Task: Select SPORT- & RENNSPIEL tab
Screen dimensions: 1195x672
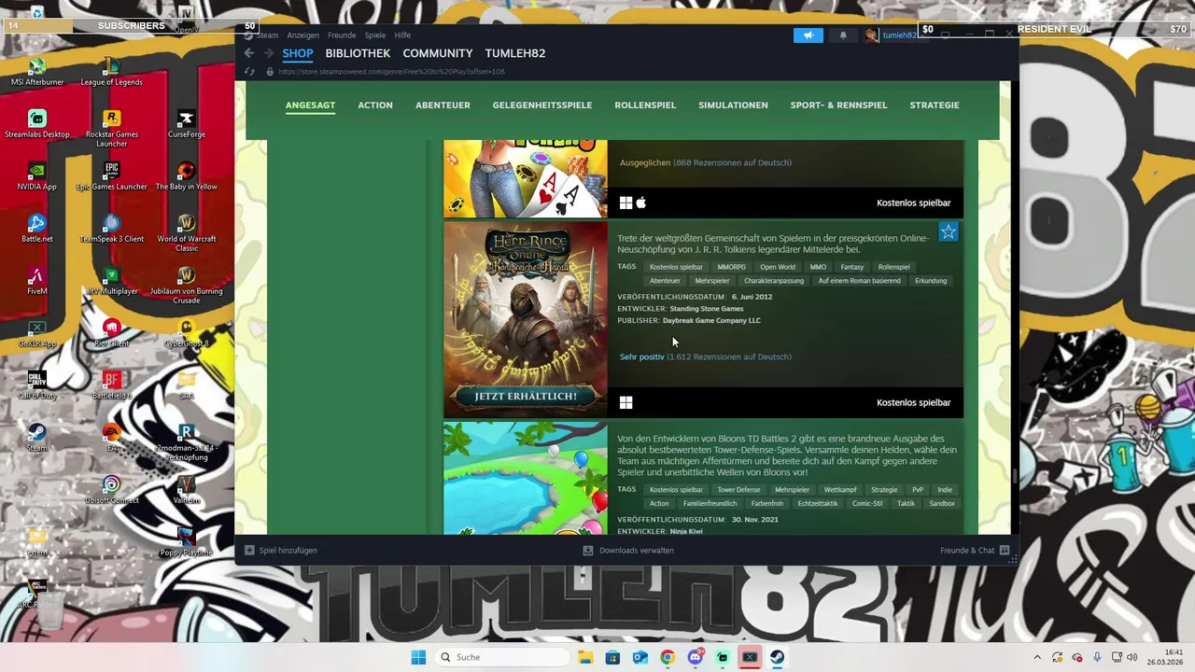Action: click(838, 105)
